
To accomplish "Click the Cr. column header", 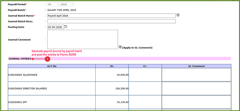I will point(145,66).
